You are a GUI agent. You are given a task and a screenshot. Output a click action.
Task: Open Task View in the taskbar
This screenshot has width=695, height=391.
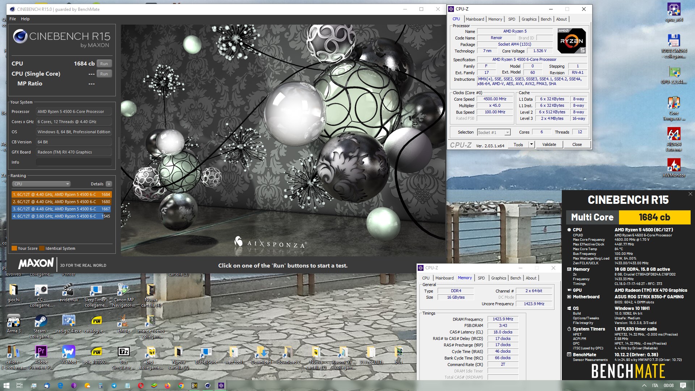(20, 386)
